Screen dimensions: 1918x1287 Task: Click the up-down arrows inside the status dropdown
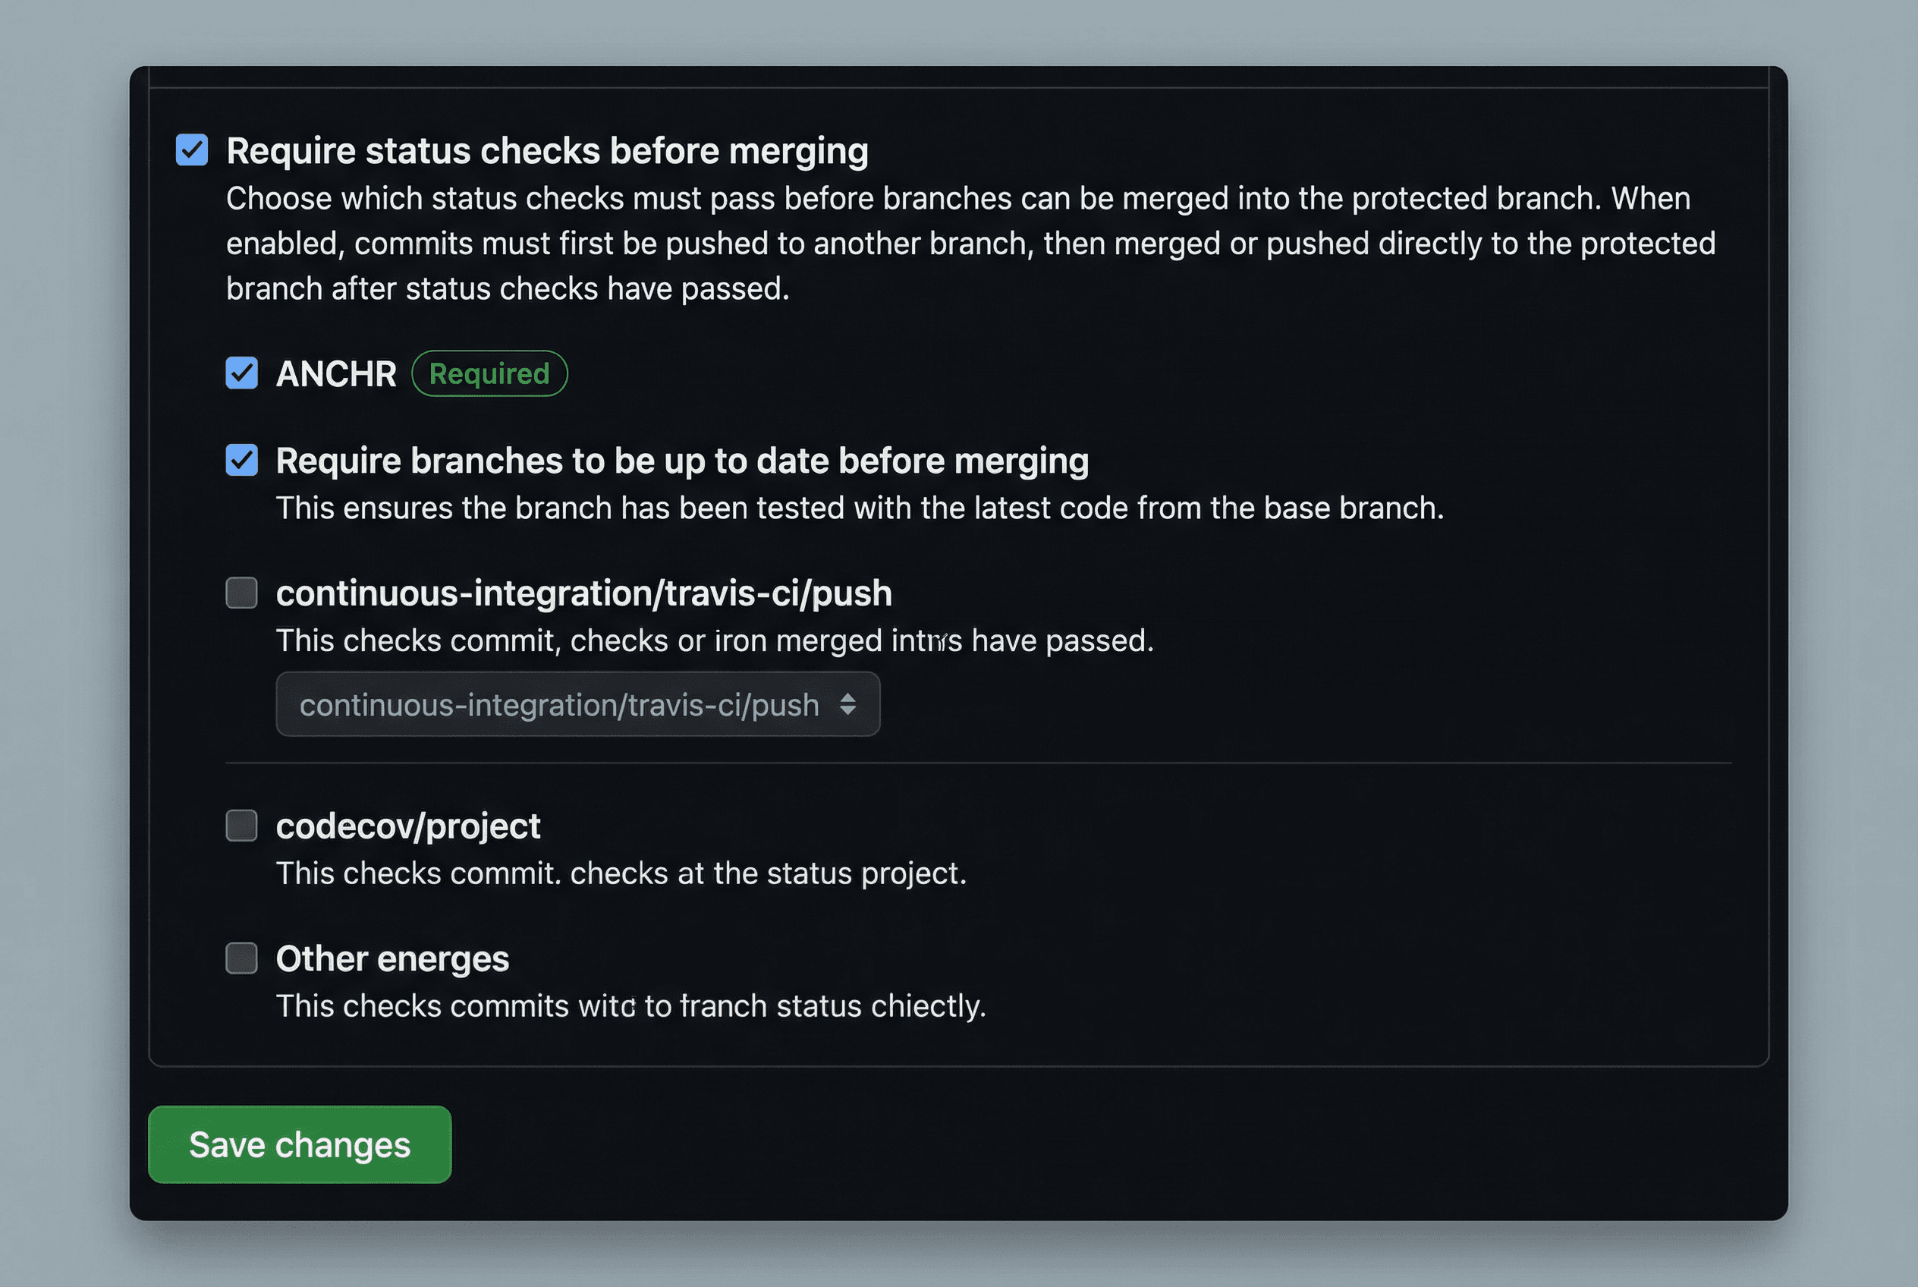tap(850, 704)
